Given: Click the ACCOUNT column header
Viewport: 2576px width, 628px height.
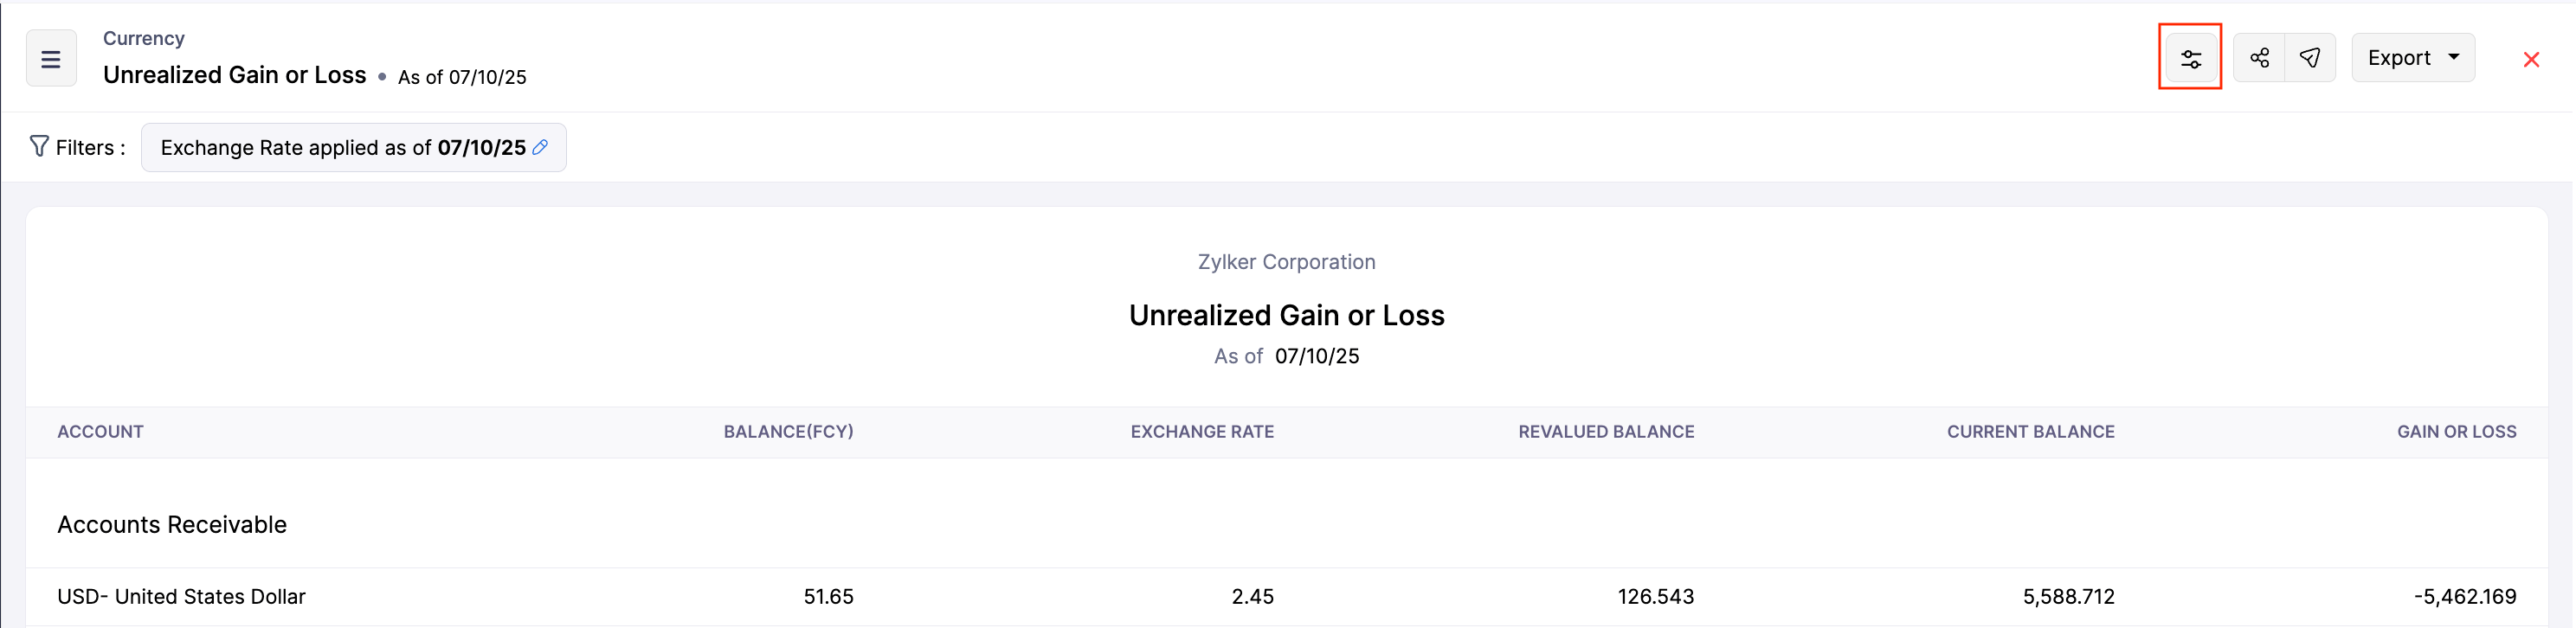Looking at the screenshot, I should pos(100,432).
